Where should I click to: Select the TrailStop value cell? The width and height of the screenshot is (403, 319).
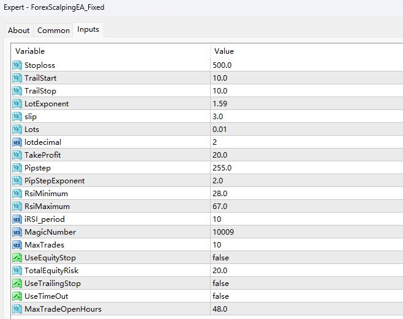(307, 91)
